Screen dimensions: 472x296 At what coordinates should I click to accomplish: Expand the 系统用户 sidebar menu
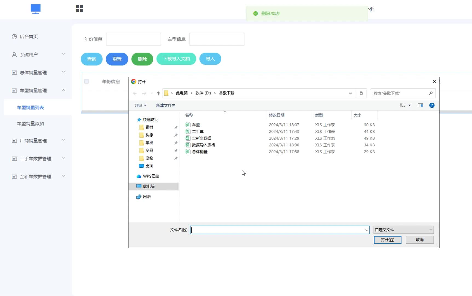pyautogui.click(x=38, y=54)
